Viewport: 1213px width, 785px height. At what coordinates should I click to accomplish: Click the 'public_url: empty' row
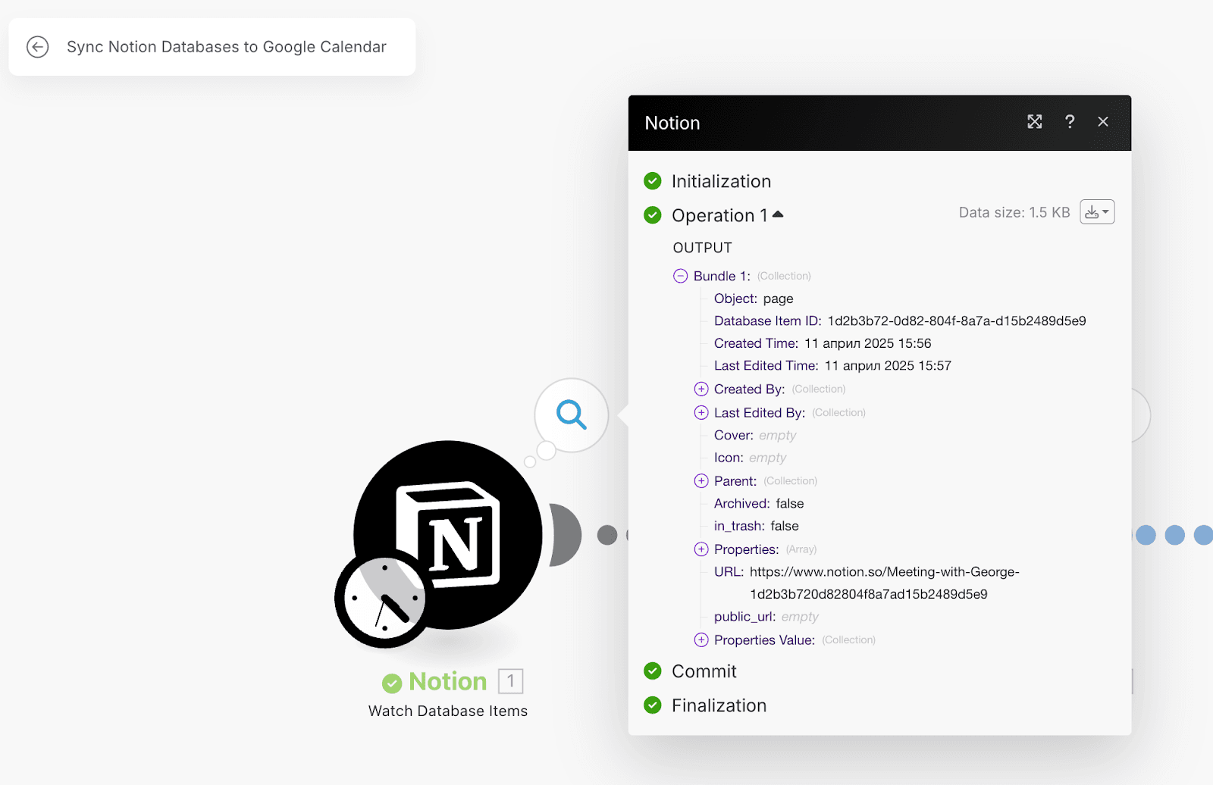pos(766,617)
